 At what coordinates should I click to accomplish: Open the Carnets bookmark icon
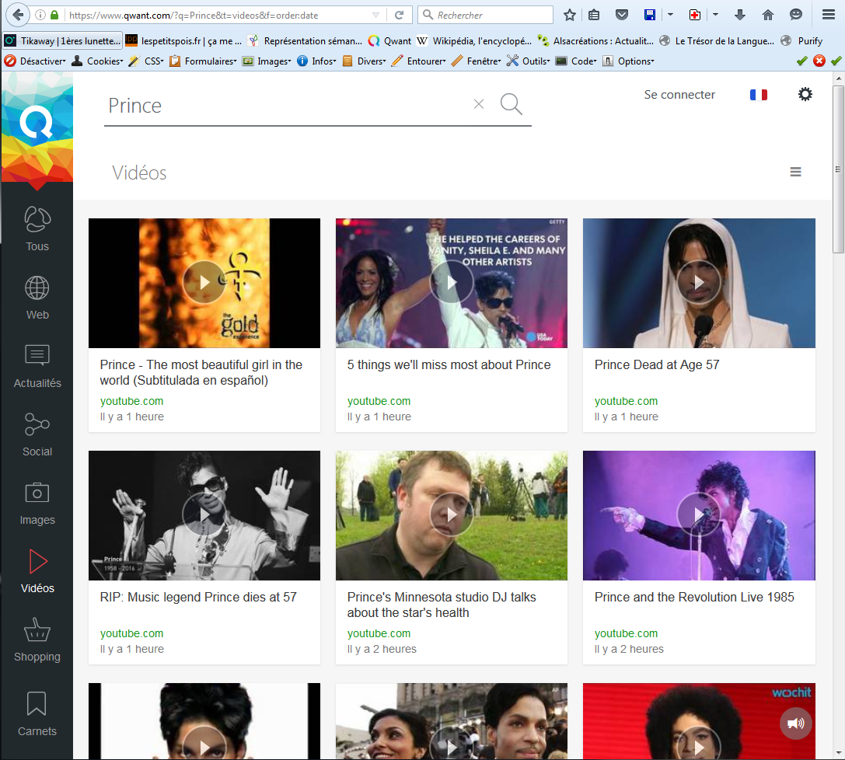tap(37, 704)
